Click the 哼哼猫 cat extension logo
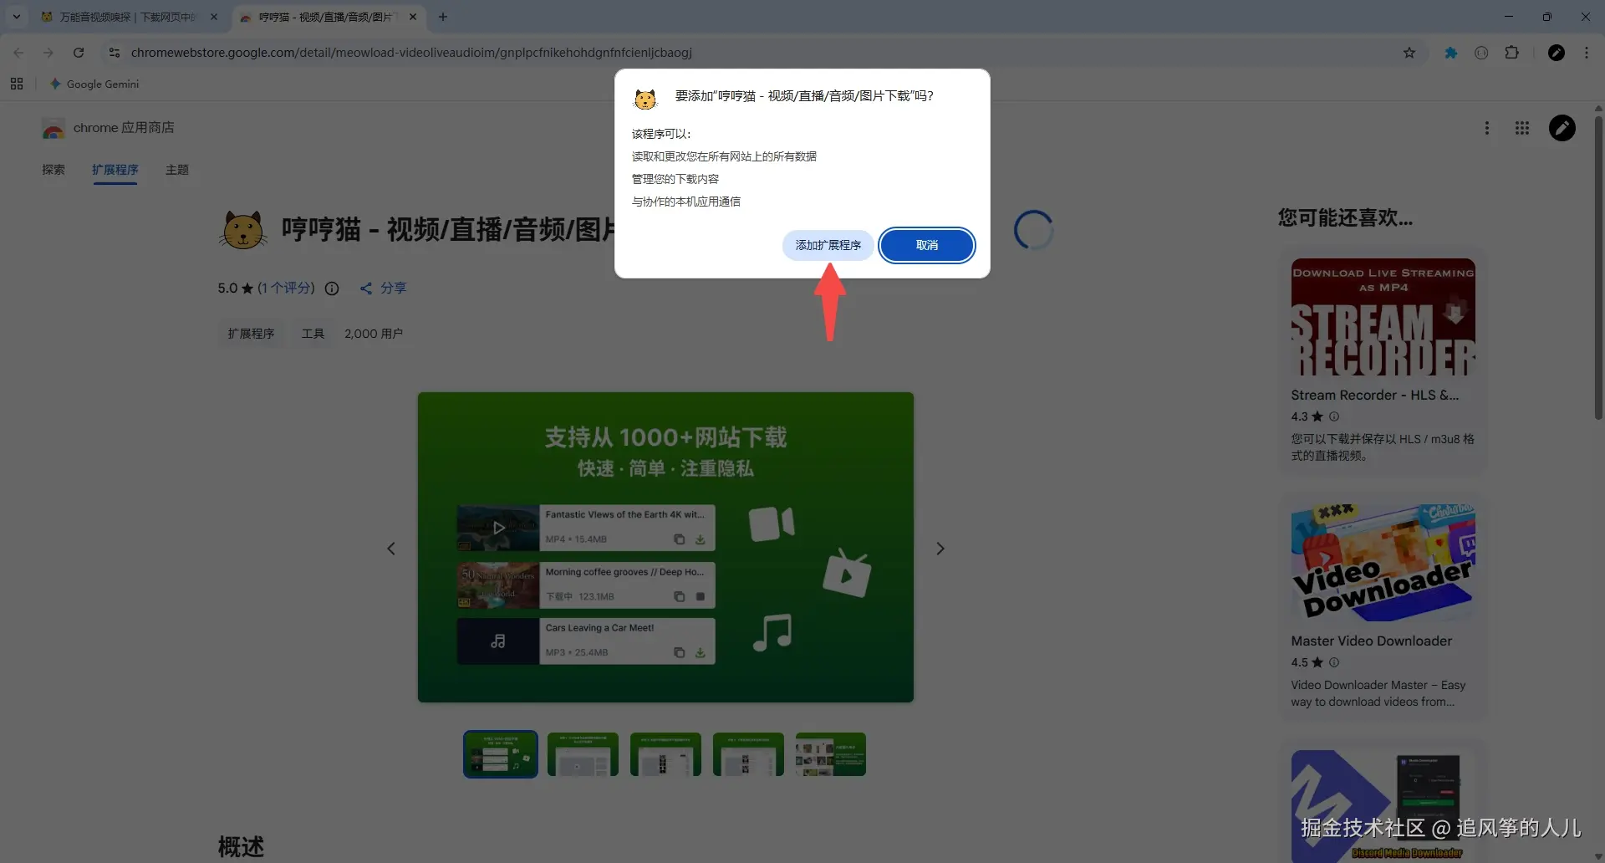Screen dimensions: 1605x863 [x=243, y=230]
